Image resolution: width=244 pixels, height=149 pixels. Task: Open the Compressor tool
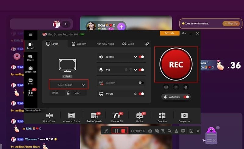(185, 117)
